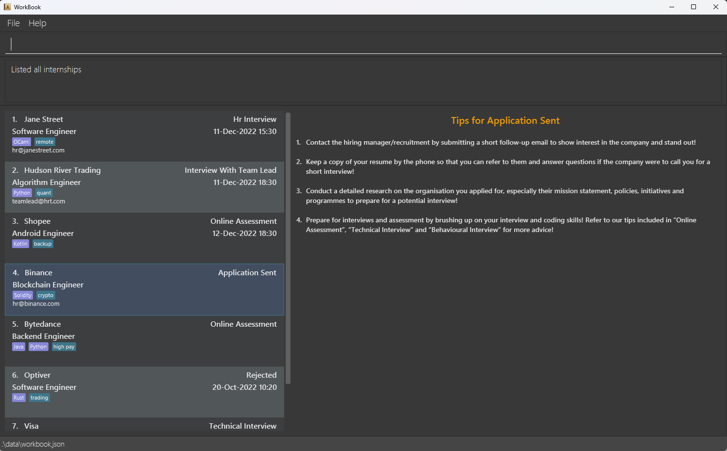727x451 pixels.
Task: Click the backup tag on Shopee
Action: coord(43,244)
